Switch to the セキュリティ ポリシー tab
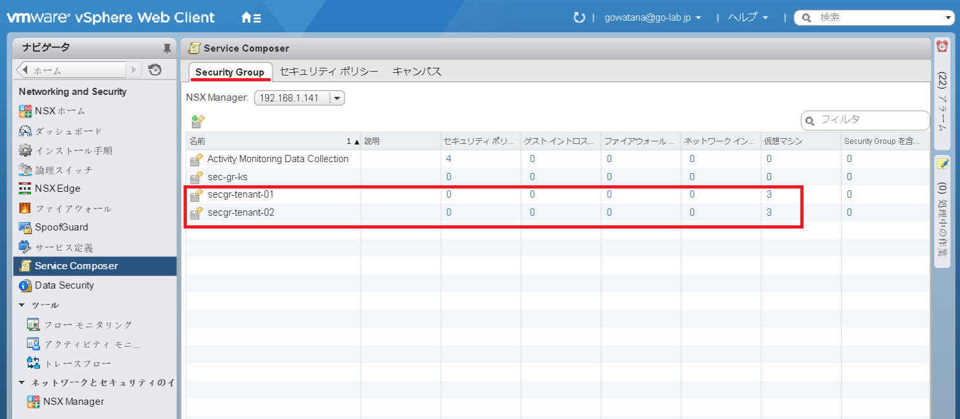Screen dimensions: 960x419 pyautogui.click(x=329, y=72)
